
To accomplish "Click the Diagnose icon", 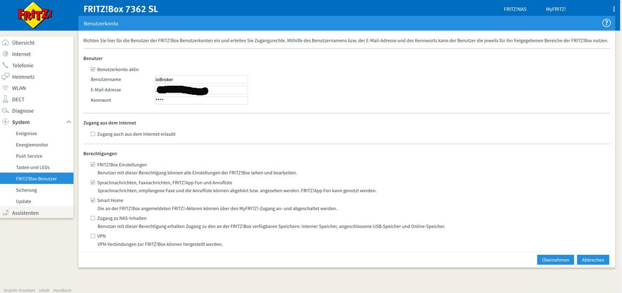I will 6,111.
